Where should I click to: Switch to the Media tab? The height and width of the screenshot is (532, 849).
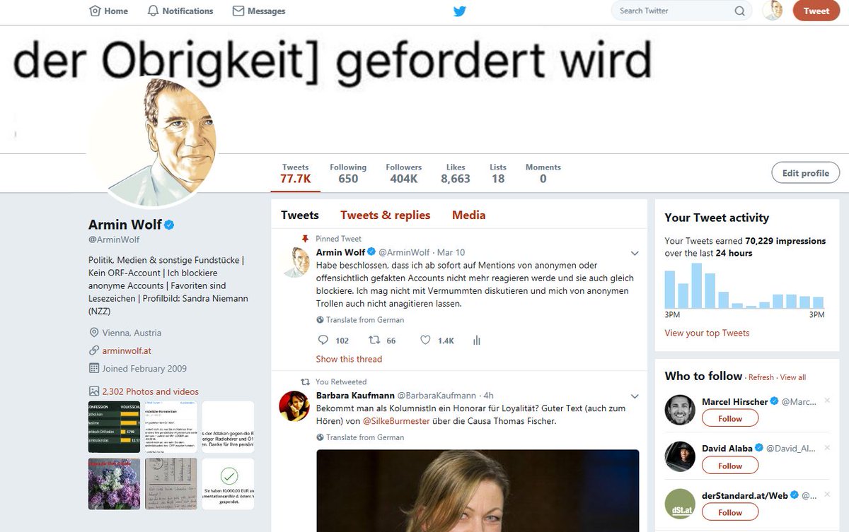pos(468,215)
